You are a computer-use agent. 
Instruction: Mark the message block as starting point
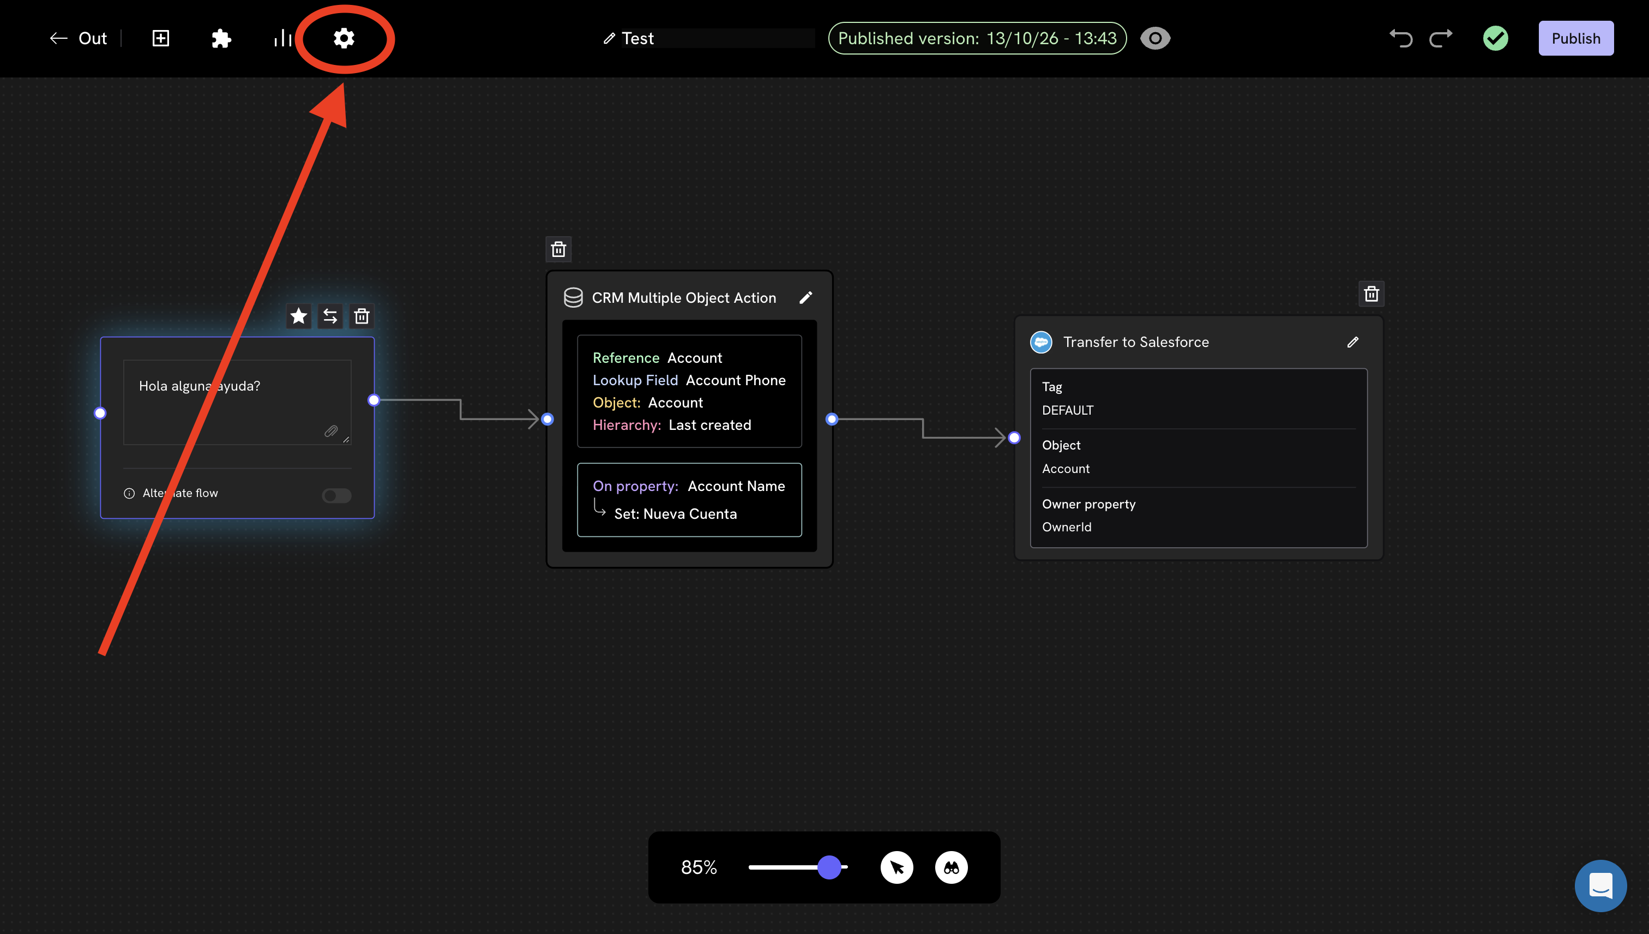(x=299, y=316)
